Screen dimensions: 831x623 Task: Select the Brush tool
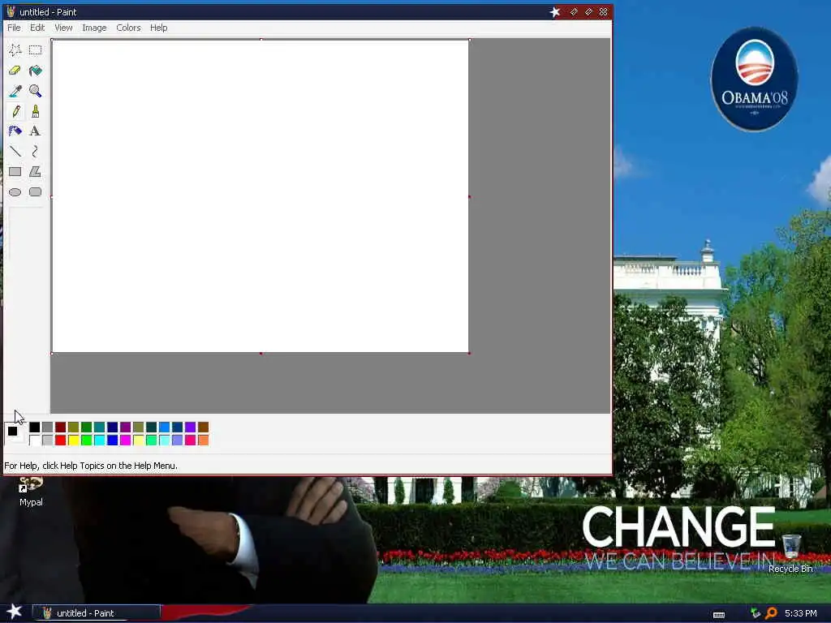pyautogui.click(x=35, y=111)
